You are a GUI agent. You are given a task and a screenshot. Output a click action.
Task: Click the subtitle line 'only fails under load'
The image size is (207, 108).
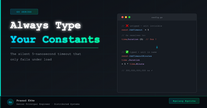[31, 59]
